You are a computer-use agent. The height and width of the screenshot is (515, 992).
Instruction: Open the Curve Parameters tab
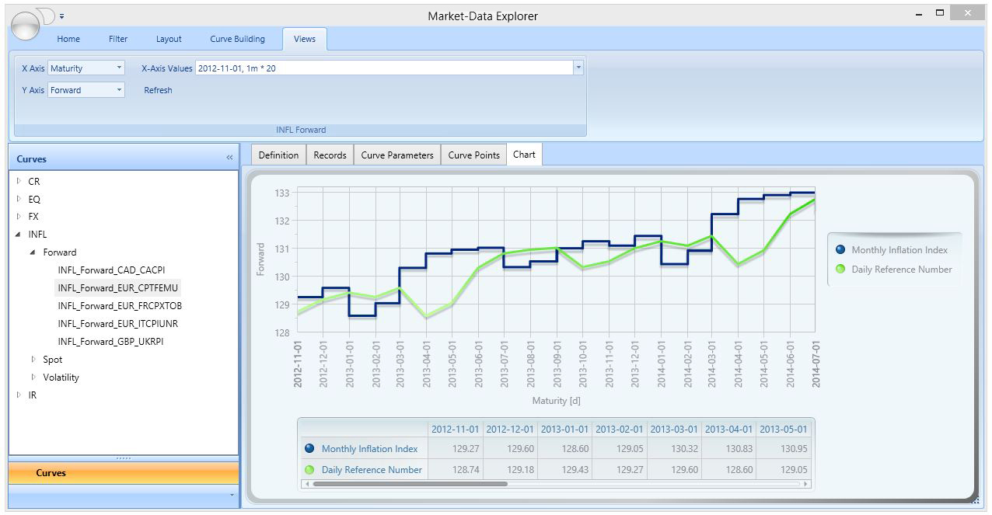point(397,155)
